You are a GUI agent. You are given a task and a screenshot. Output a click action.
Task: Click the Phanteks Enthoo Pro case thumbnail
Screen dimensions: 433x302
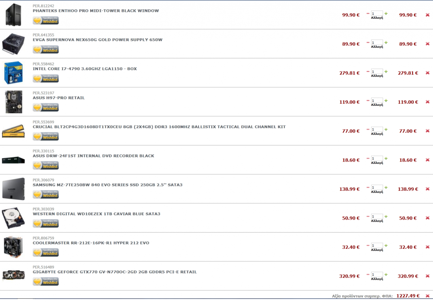coord(14,14)
